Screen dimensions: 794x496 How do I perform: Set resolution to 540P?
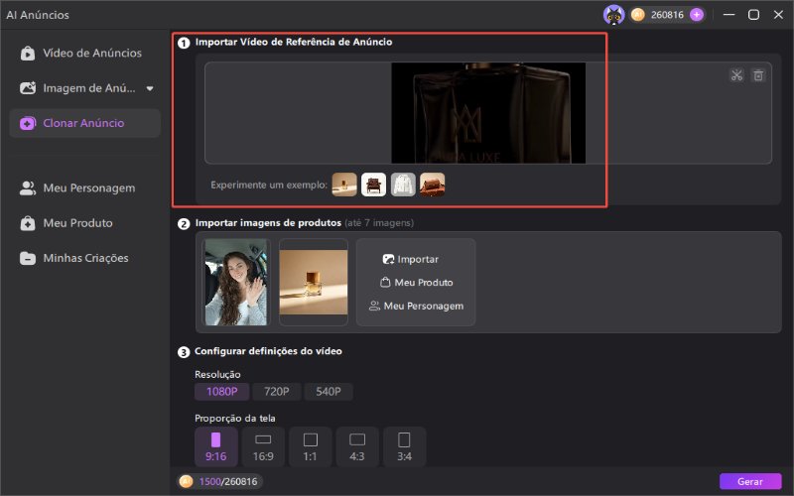tap(329, 391)
